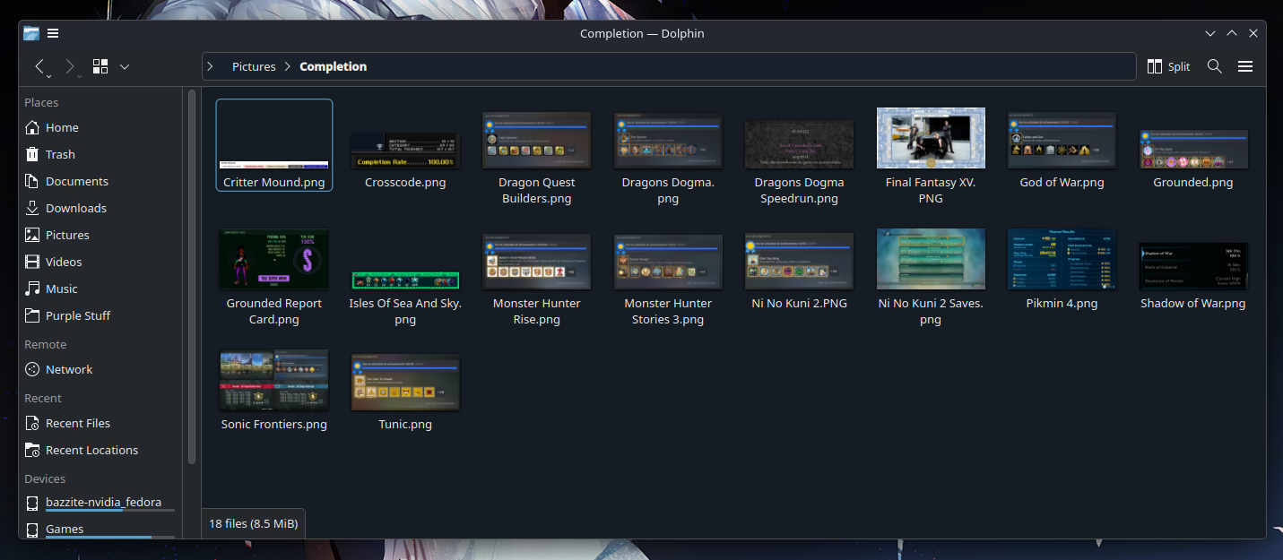Click the Devices section header

click(x=45, y=478)
